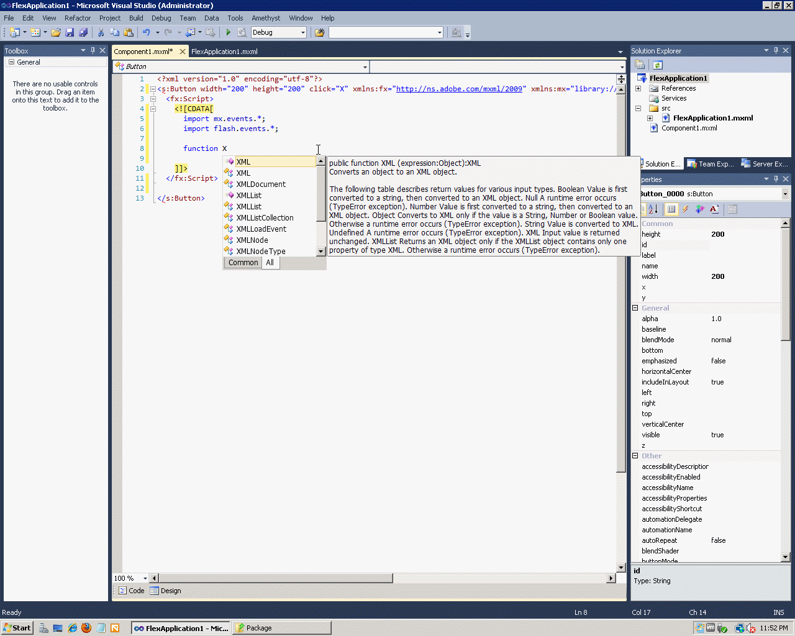The height and width of the screenshot is (636, 795).
Task: Switch to the Common completion tab
Action: click(x=243, y=263)
